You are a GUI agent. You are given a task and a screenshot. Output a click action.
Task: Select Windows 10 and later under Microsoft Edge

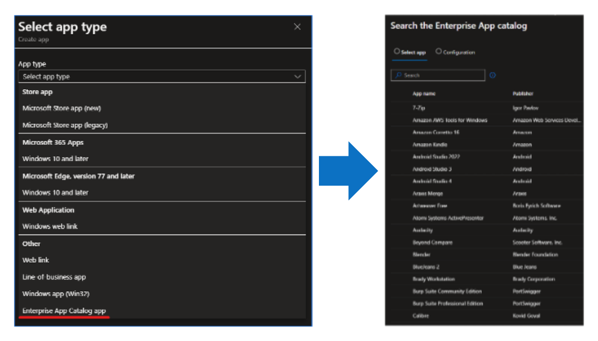(55, 193)
